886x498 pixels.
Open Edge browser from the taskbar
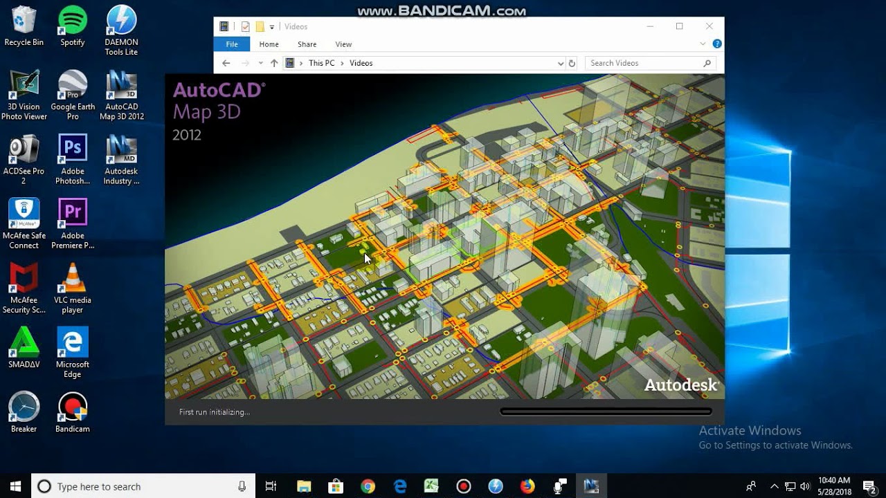(400, 486)
